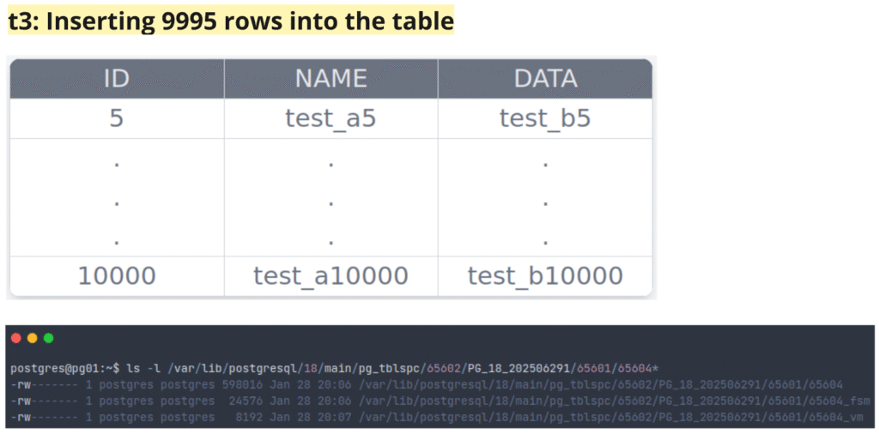879x434 pixels.
Task: Click the heading 'Inserting 9995 rows into the table'
Action: coord(231,21)
